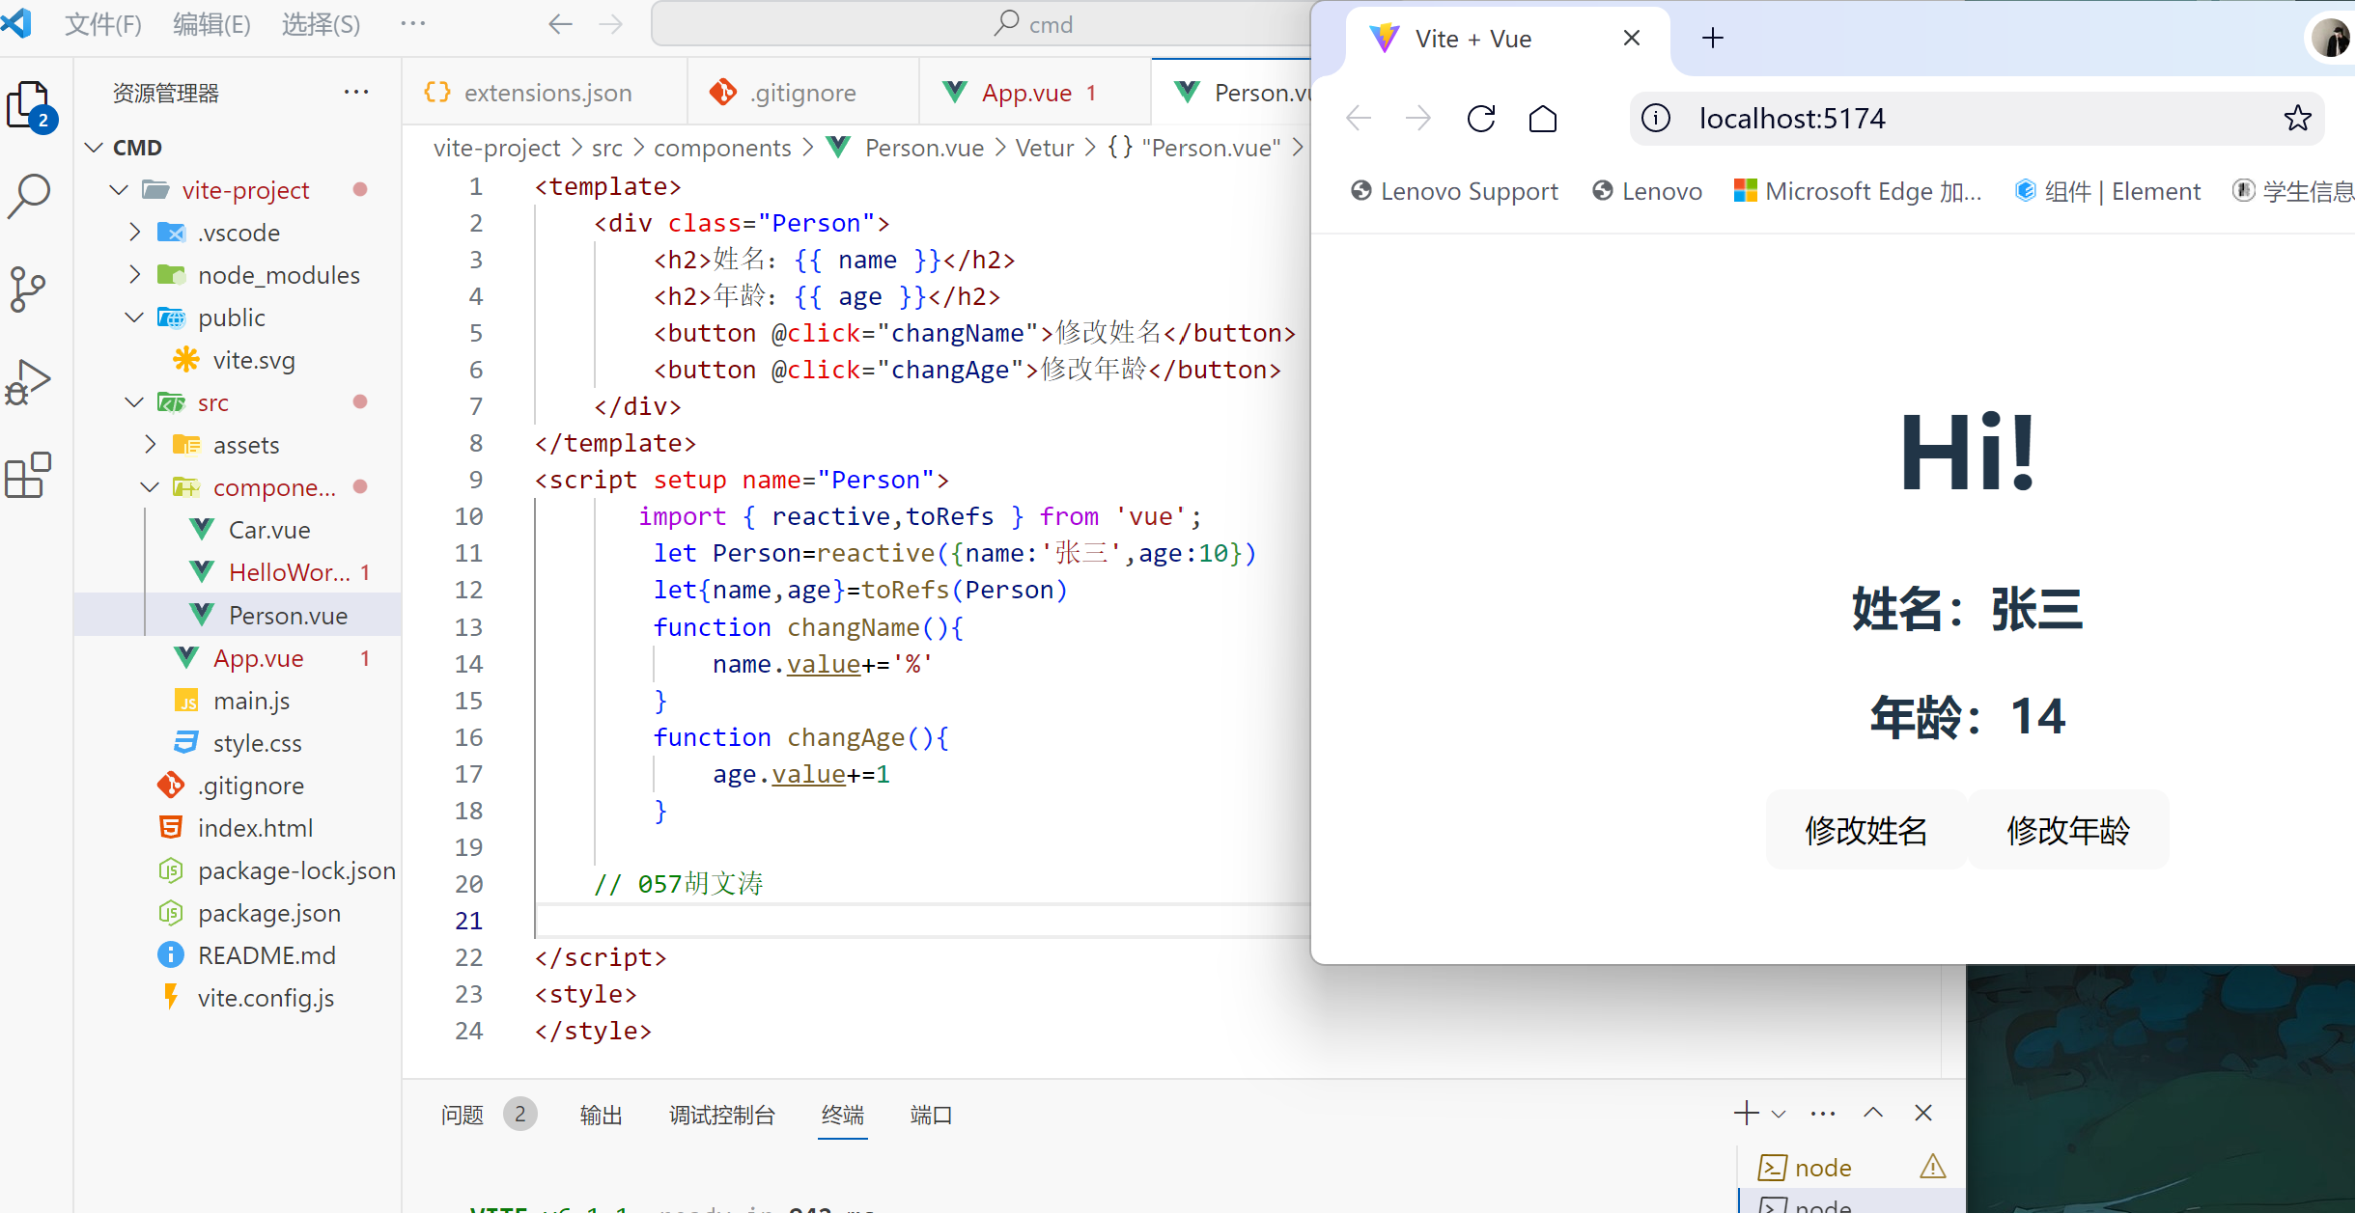This screenshot has height=1214, width=2356.
Task: Go back in VS Code navigation history
Action: pos(560,24)
